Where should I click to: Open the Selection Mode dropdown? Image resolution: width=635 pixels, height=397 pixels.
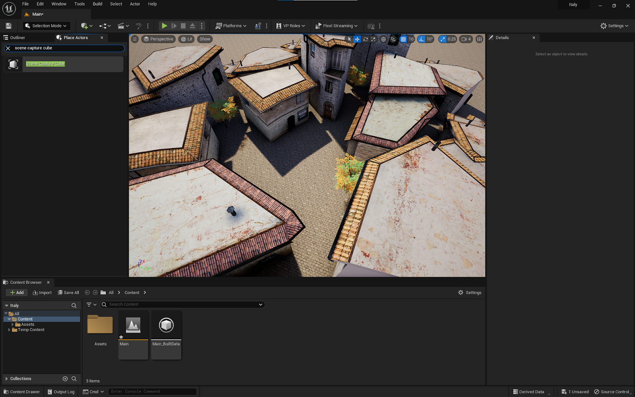point(46,26)
